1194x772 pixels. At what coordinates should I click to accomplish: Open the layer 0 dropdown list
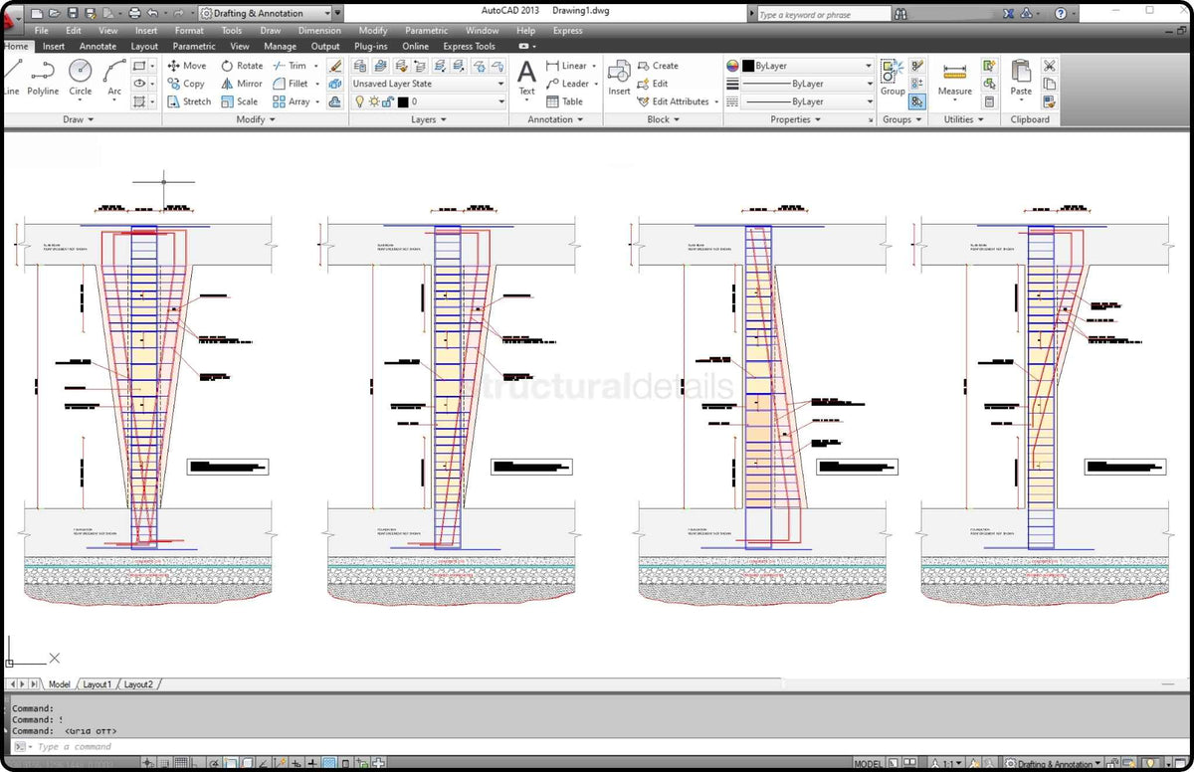(430, 101)
